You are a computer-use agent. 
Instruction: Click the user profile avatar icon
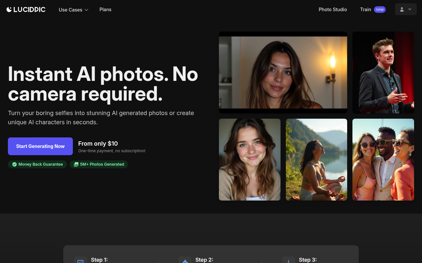402,9
